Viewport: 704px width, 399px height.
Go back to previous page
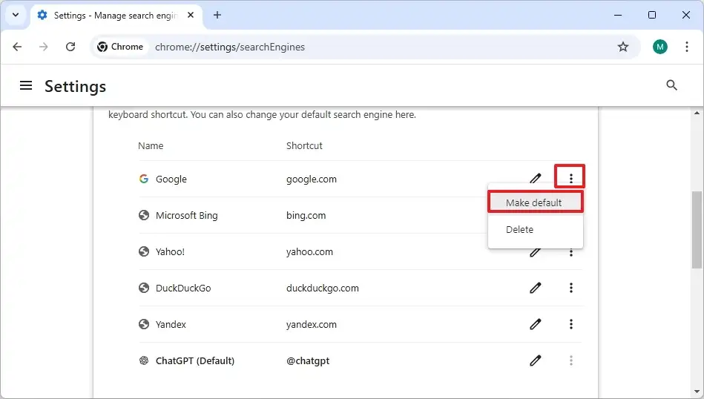17,47
